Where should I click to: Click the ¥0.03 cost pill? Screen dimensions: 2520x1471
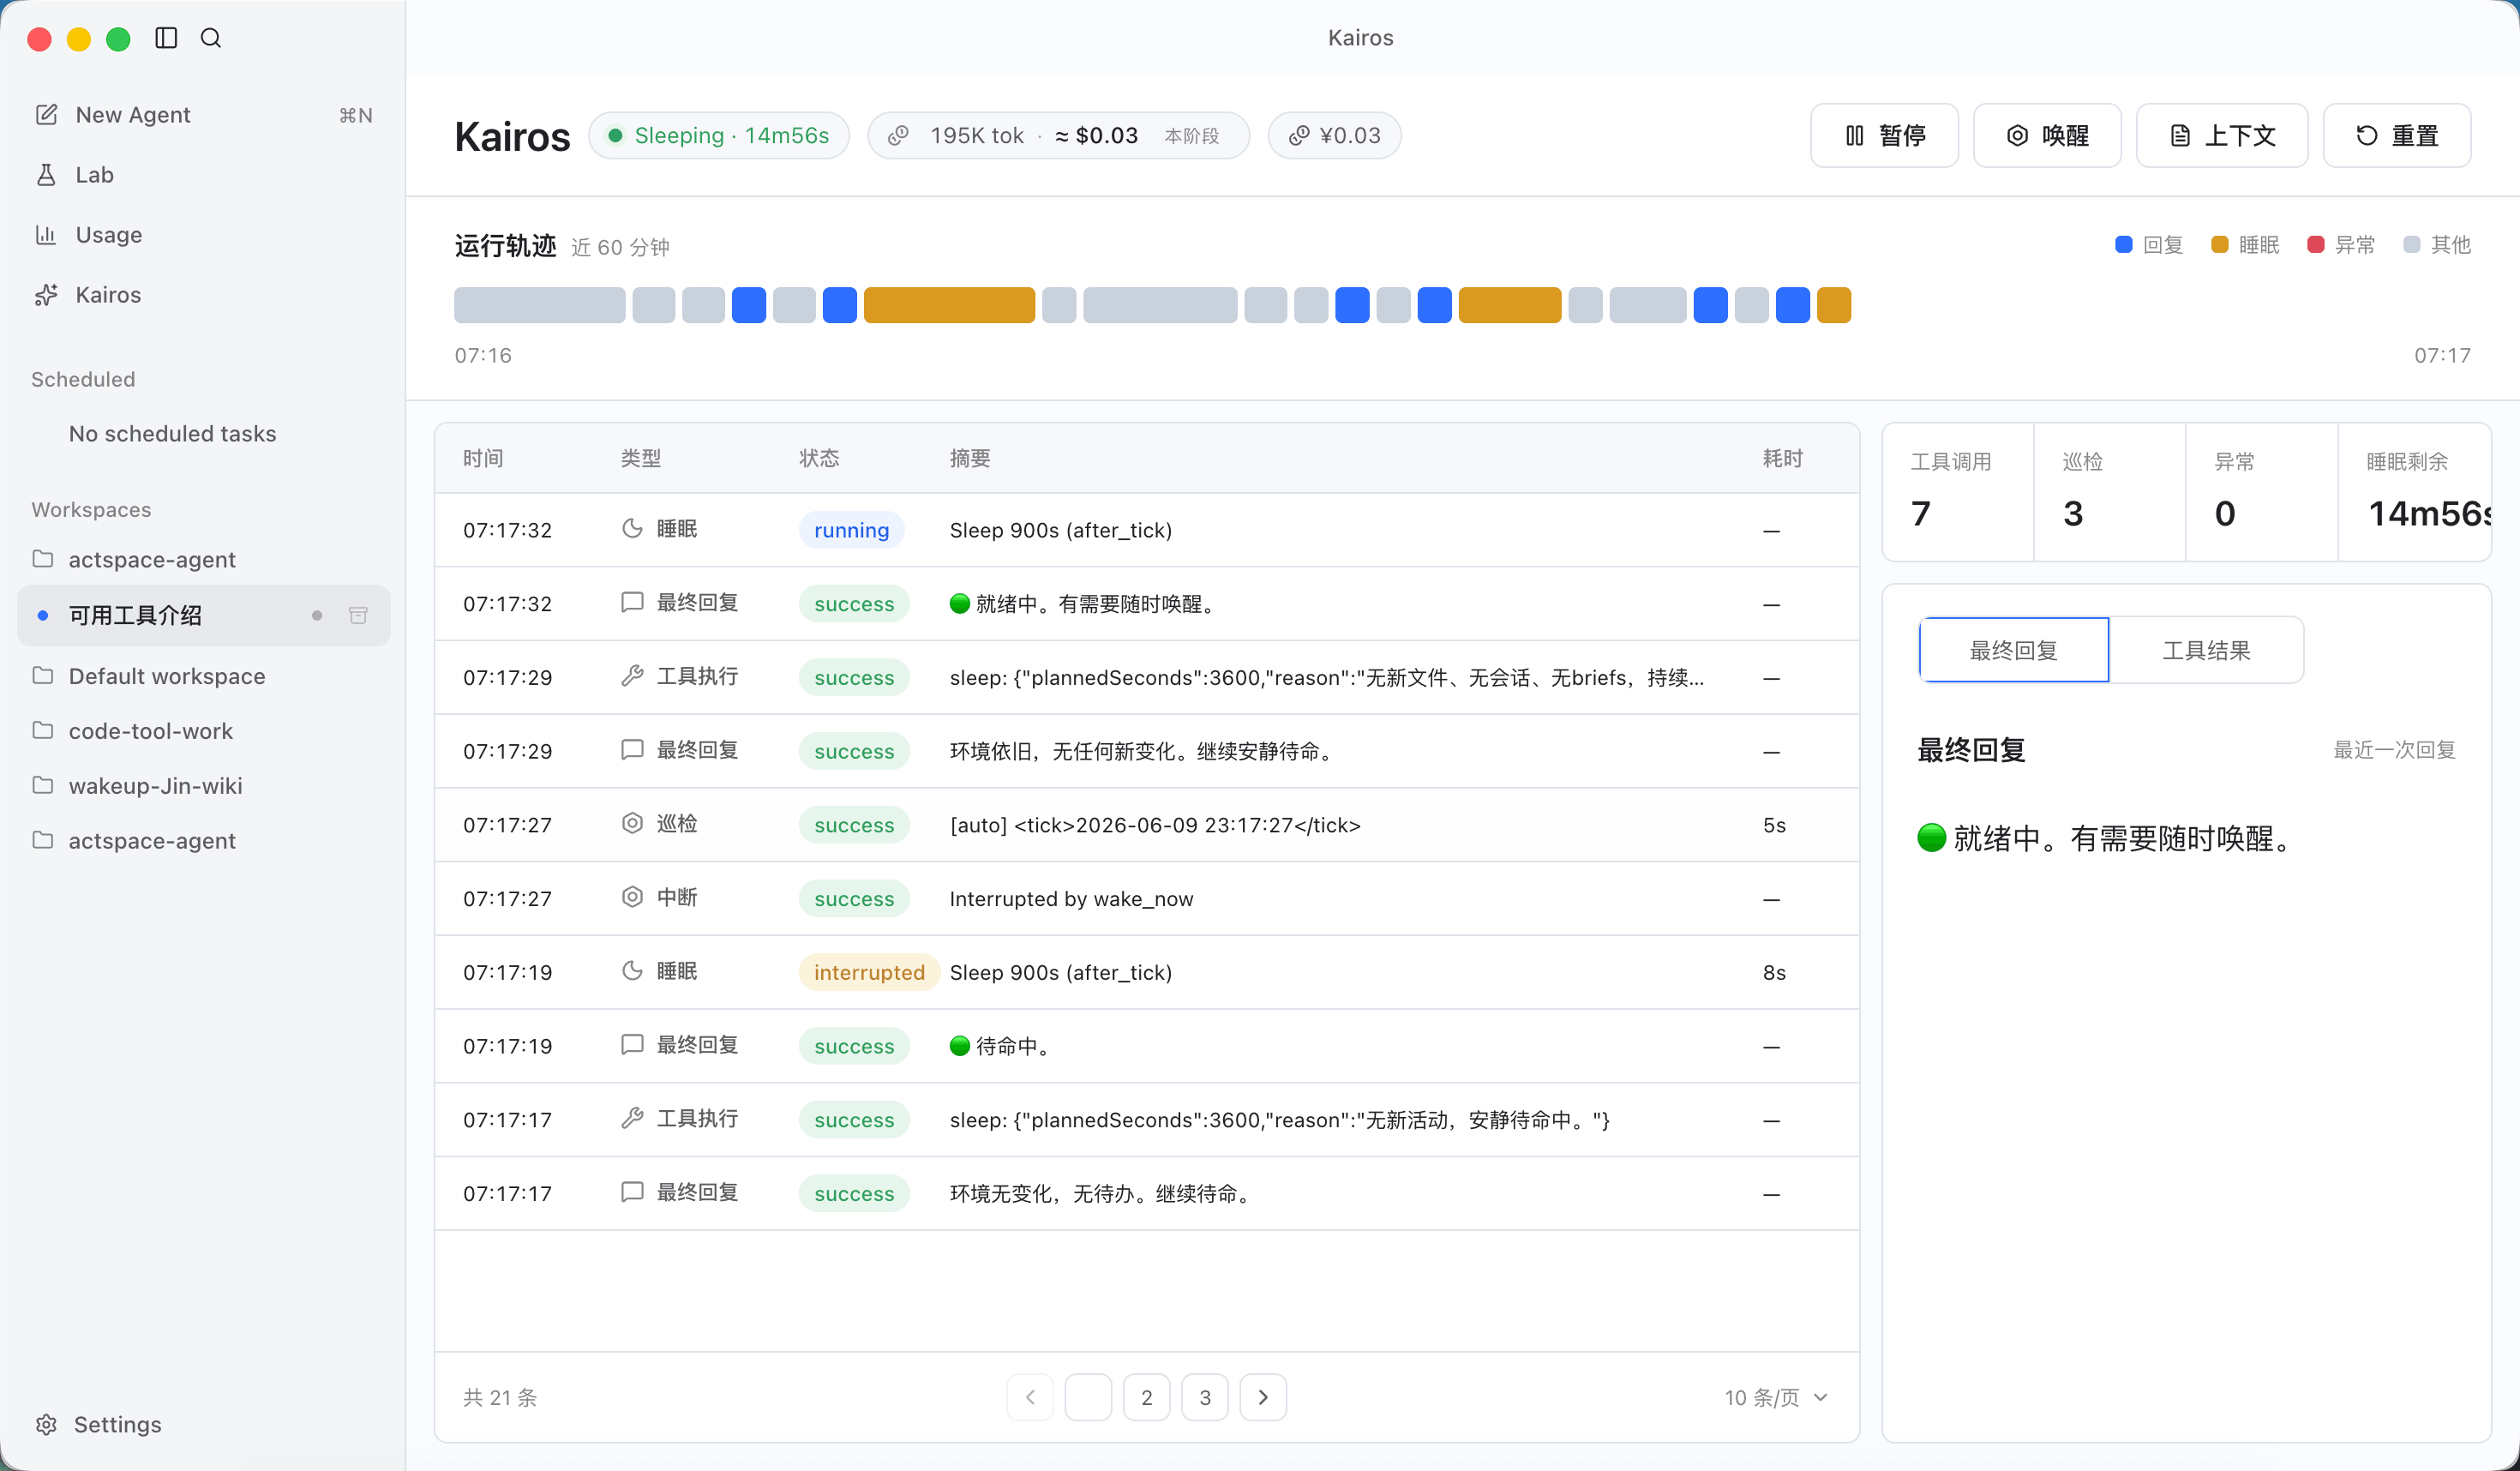pos(1334,135)
